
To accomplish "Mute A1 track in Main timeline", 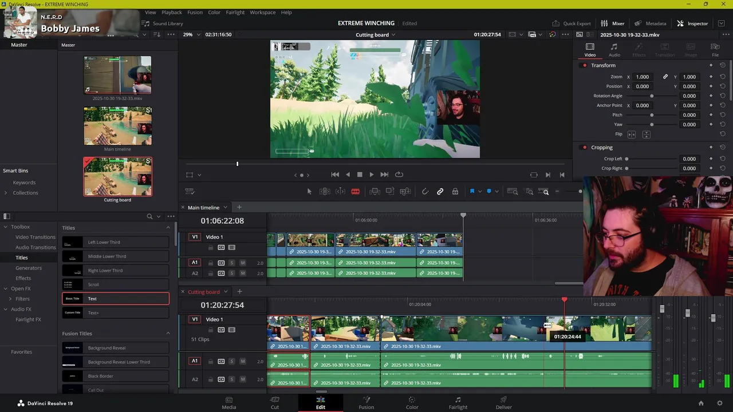I will (243, 263).
